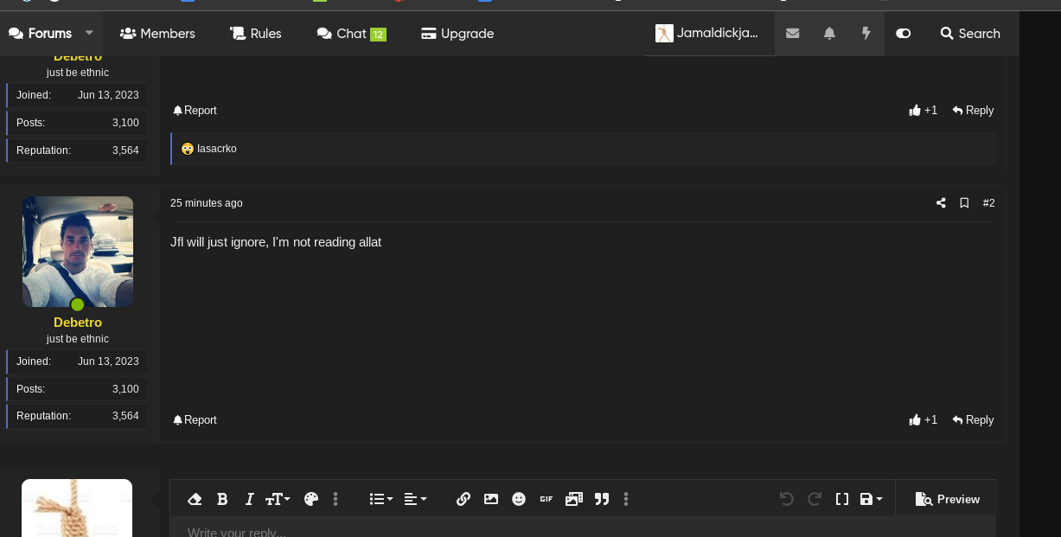Share post #2 via share icon

[941, 203]
